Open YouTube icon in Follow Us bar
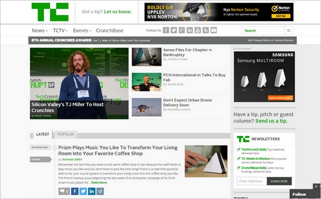The height and width of the screenshot is (199, 321). click(198, 30)
